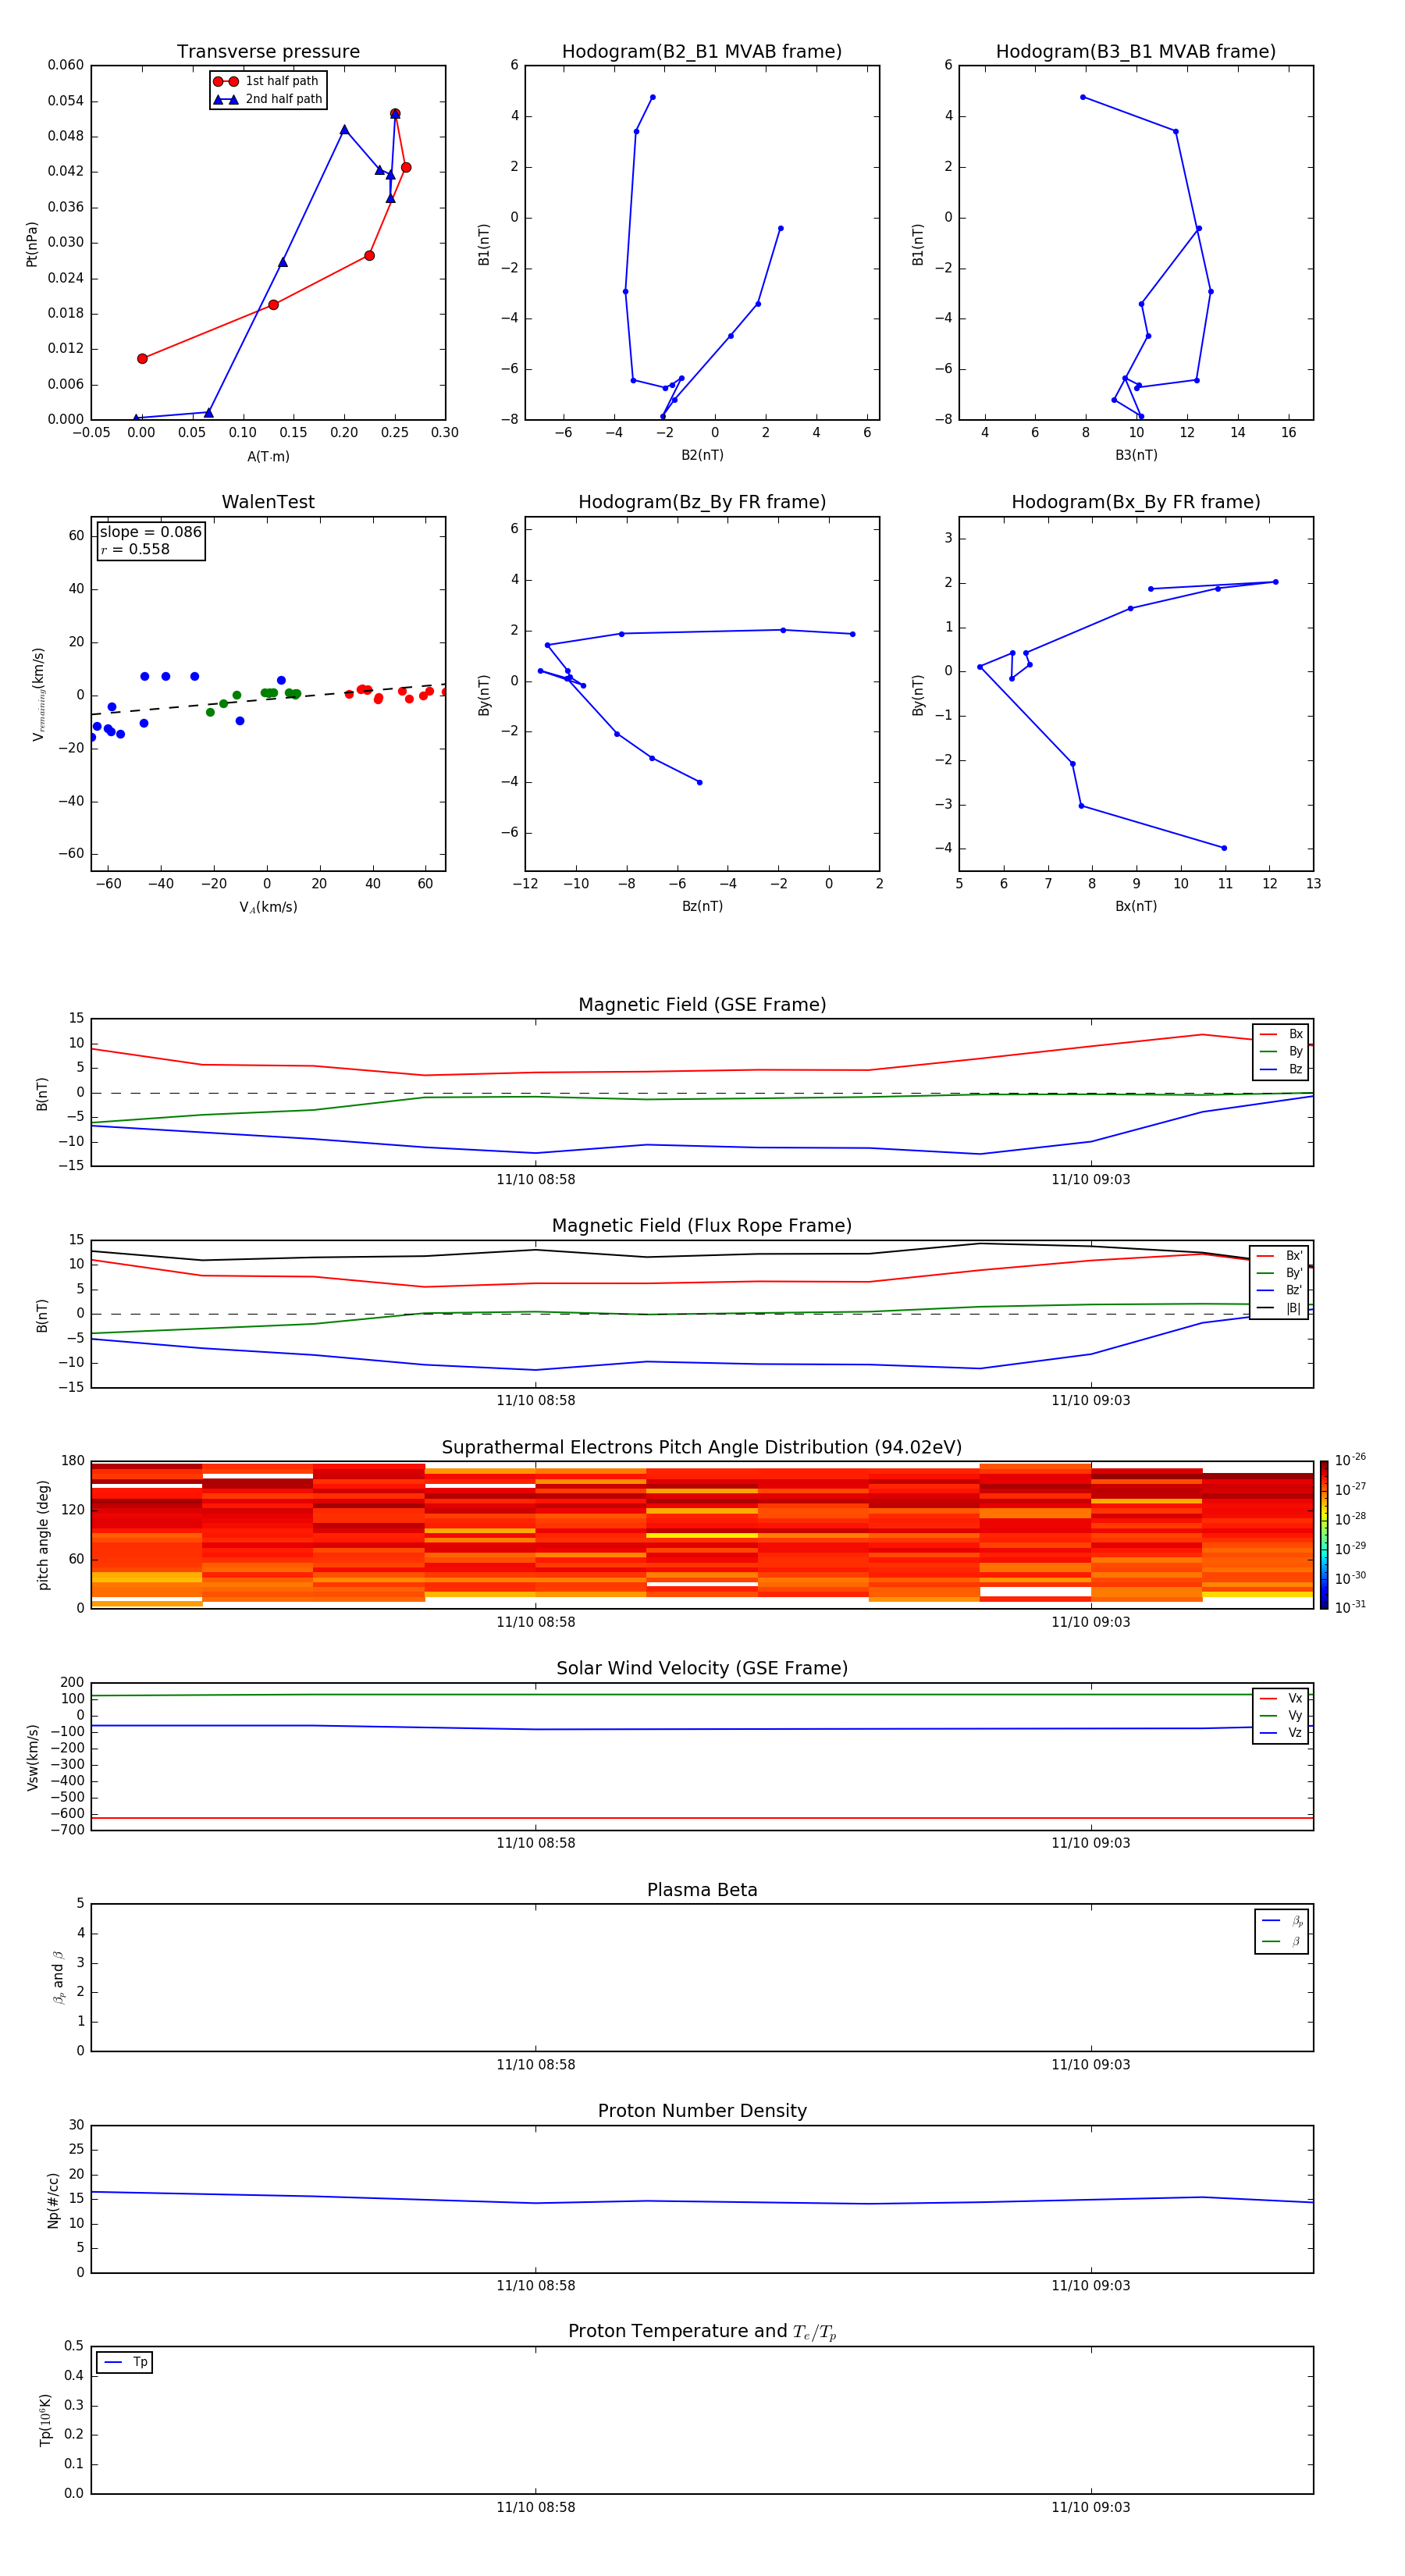Click the Vz legend entry
The image size is (1405, 2576).
pos(1281,1733)
